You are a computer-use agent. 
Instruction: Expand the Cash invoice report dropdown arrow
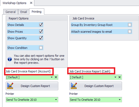pyautogui.click(x=115, y=77)
